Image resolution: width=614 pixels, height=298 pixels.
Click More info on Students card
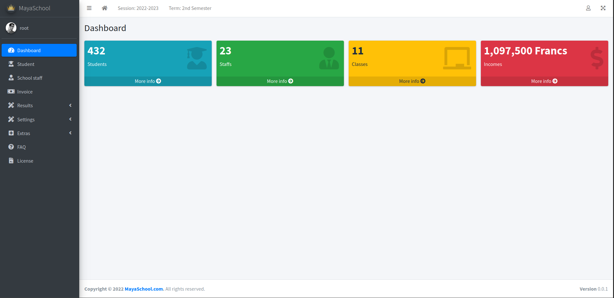pos(148,81)
